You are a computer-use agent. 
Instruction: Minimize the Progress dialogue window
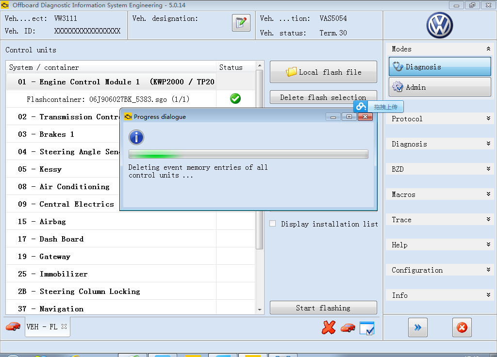333,117
